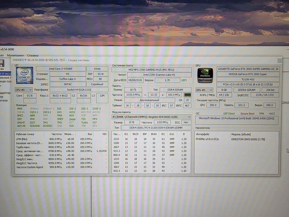Click the 14 nm process field

click(97, 69)
